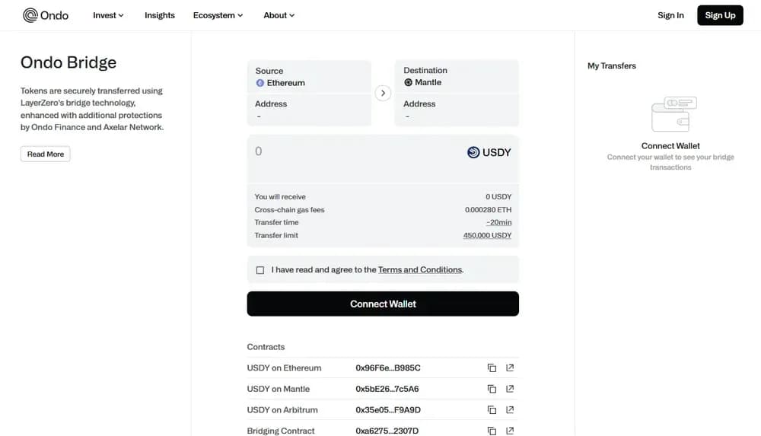
Task: Copy the USDY on Ethereum contract address
Action: (x=492, y=368)
